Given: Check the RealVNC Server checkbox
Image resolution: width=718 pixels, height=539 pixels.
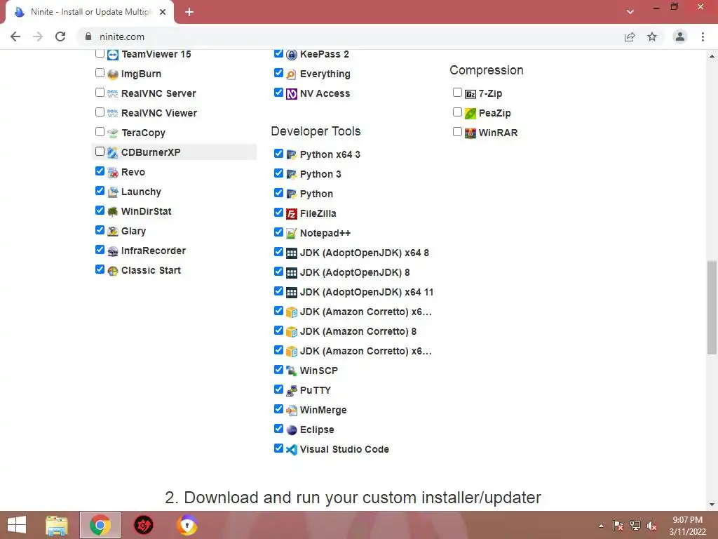Looking at the screenshot, I should pyautogui.click(x=100, y=92).
